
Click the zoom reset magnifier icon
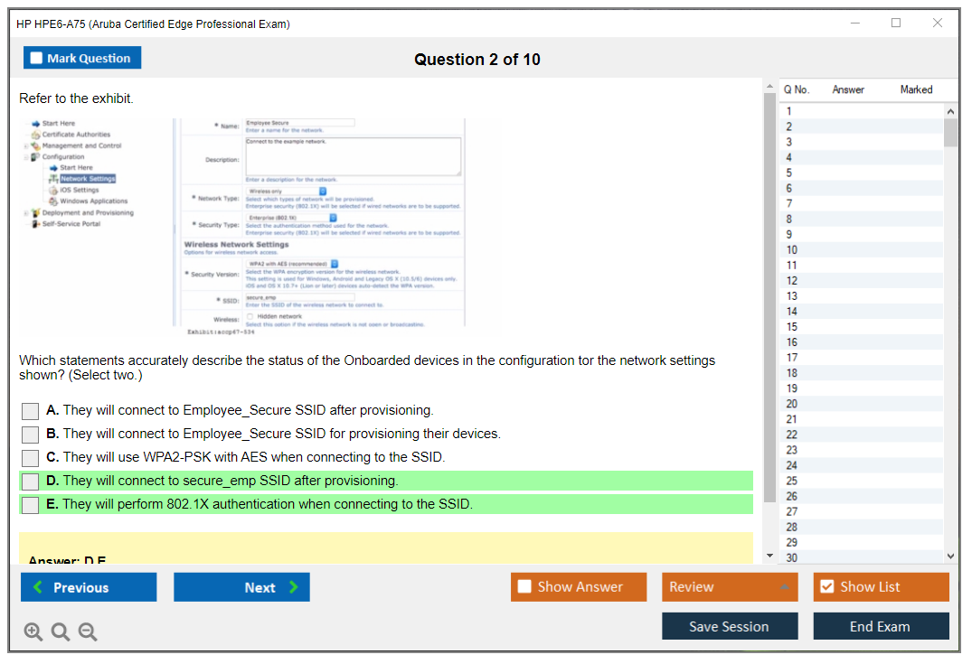tap(61, 631)
